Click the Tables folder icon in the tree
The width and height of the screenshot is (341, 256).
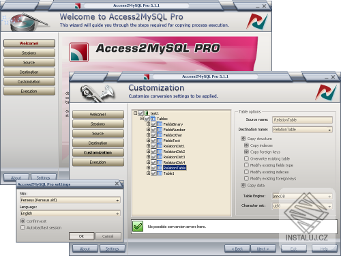point(153,119)
